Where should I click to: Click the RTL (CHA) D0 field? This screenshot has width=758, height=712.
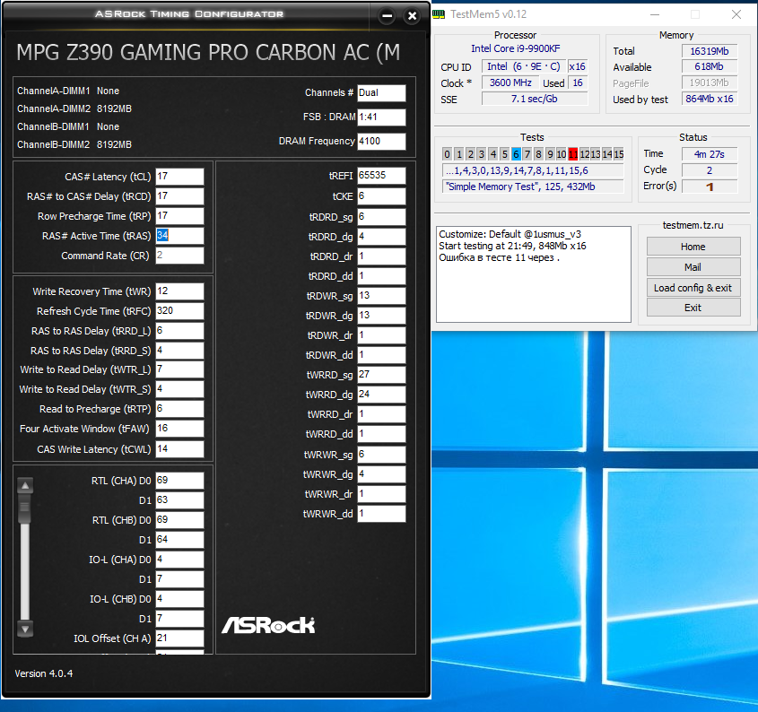(179, 481)
